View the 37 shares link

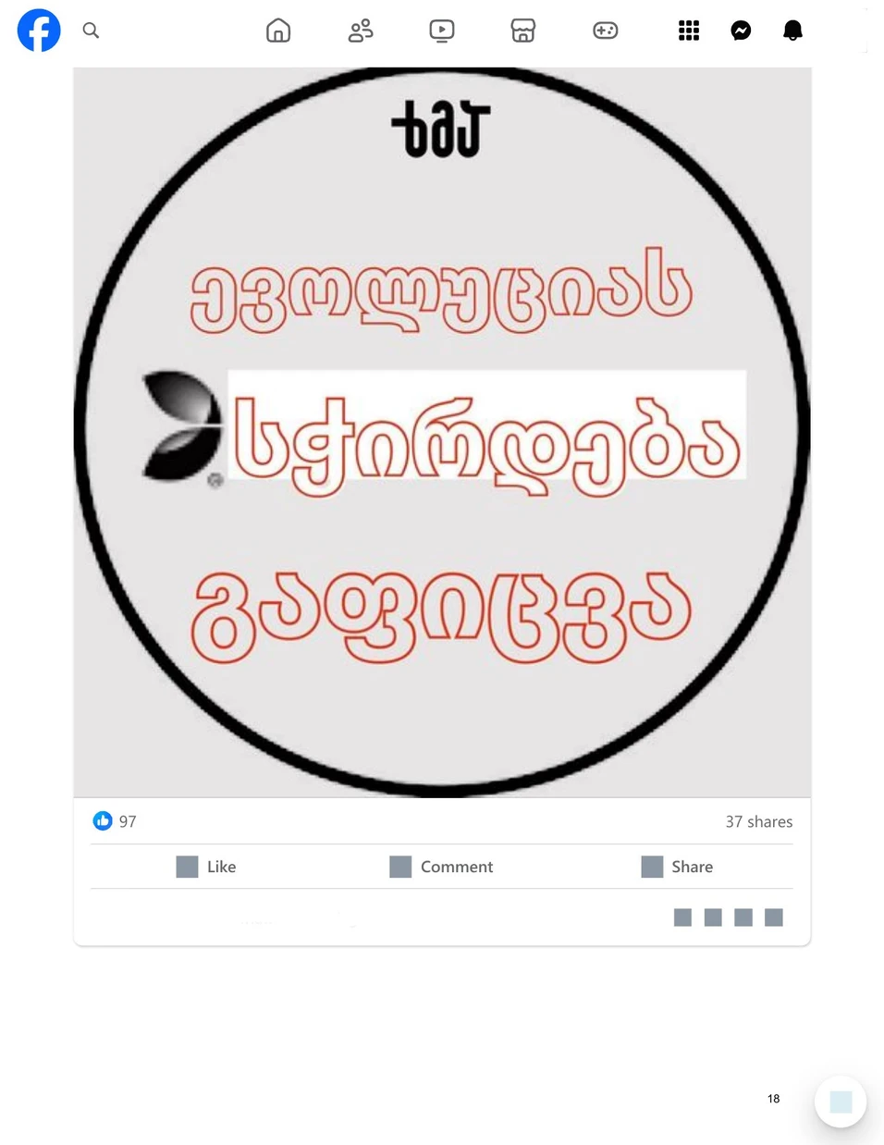tap(759, 821)
